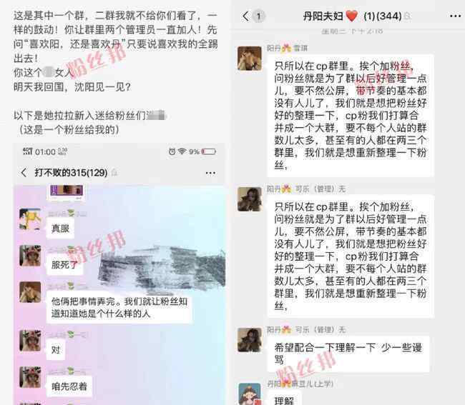Tap the 打不败的315(129) group title
465x405 pixels.
coord(71,173)
